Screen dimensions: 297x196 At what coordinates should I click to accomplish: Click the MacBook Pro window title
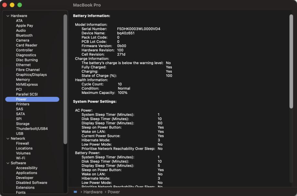(87, 5)
